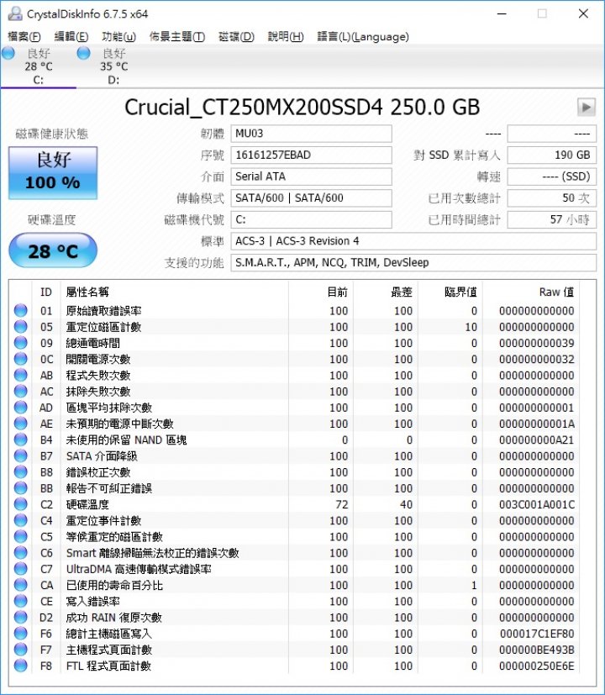605x695 pixels.
Task: Open the 磁碟(D) menu
Action: [237, 36]
